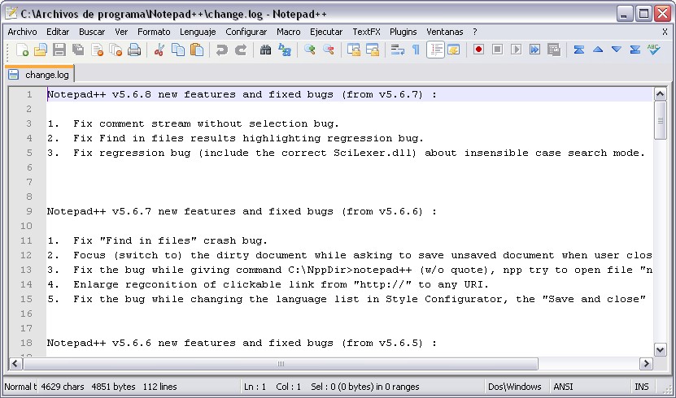The image size is (676, 398).
Task: Click the Save floppy disk icon
Action: click(59, 50)
